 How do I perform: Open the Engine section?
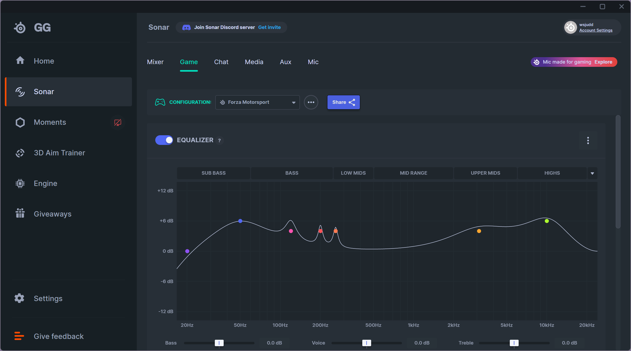tap(45, 183)
